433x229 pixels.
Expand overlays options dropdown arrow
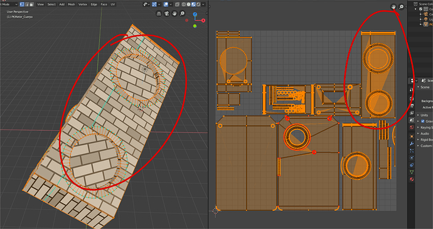click(x=171, y=4)
